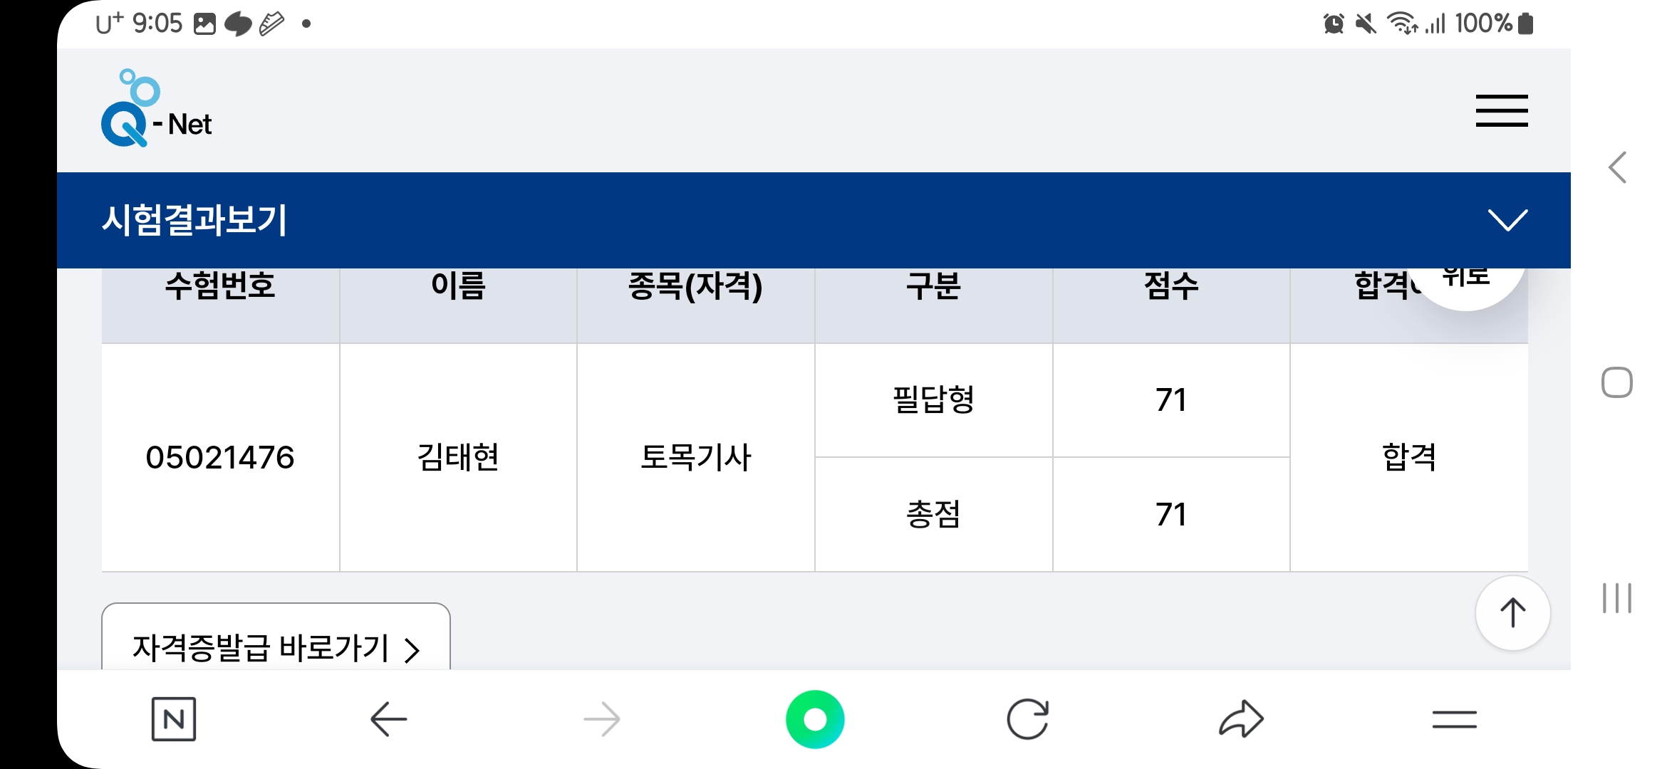Tap the battery status indicator
Screen dimensions: 1667x769
(1525, 23)
